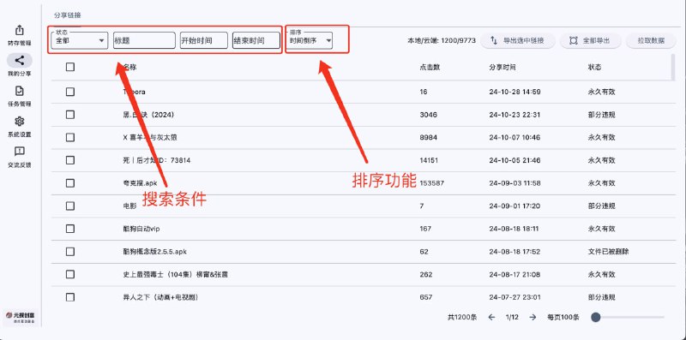This screenshot has height=340, width=686.
Task: Click the 全部导出 button
Action: pos(591,40)
